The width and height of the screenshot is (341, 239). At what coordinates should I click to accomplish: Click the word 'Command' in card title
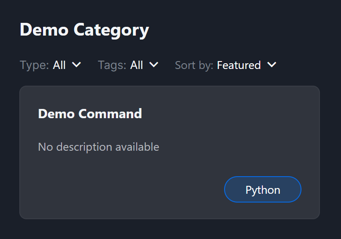tap(110, 114)
